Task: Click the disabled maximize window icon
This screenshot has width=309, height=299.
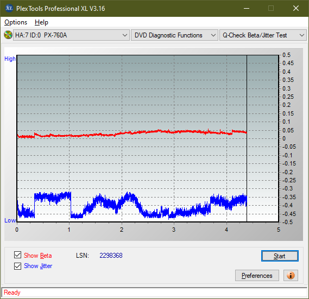Action: click(271, 8)
